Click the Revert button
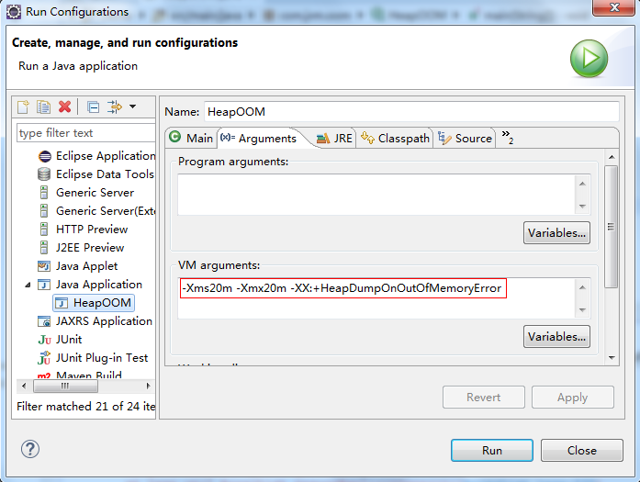This screenshot has height=482, width=640. click(484, 398)
